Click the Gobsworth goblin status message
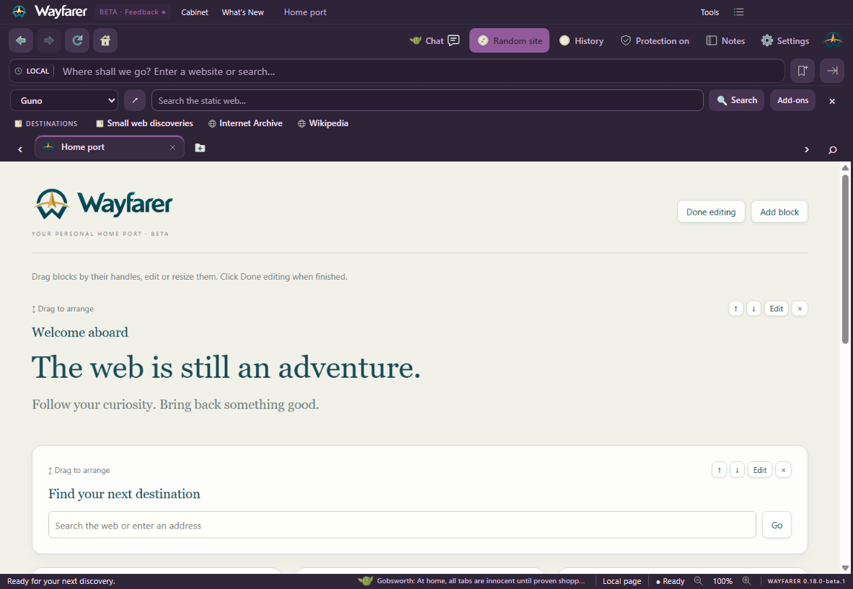853x589 pixels. coord(472,581)
